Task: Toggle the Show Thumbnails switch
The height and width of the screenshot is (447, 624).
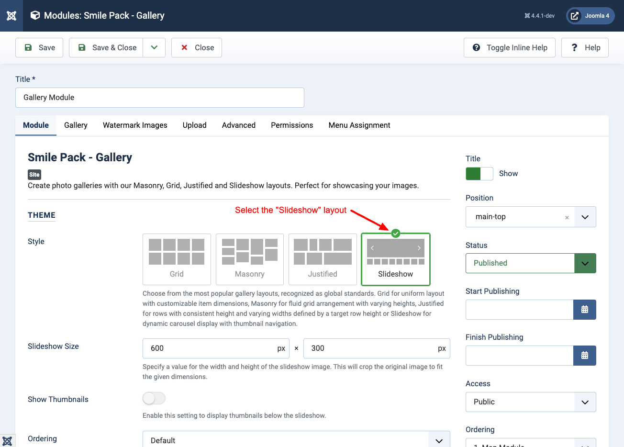Action: [x=154, y=398]
